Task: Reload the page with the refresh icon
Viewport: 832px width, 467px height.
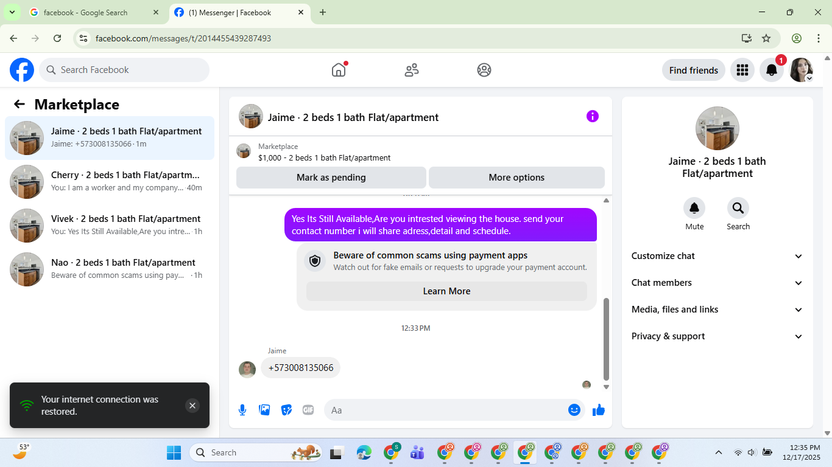Action: pyautogui.click(x=57, y=38)
